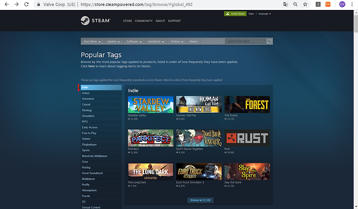Open the Chrome three-dot menu
358x209 pixels.
tap(352, 4)
